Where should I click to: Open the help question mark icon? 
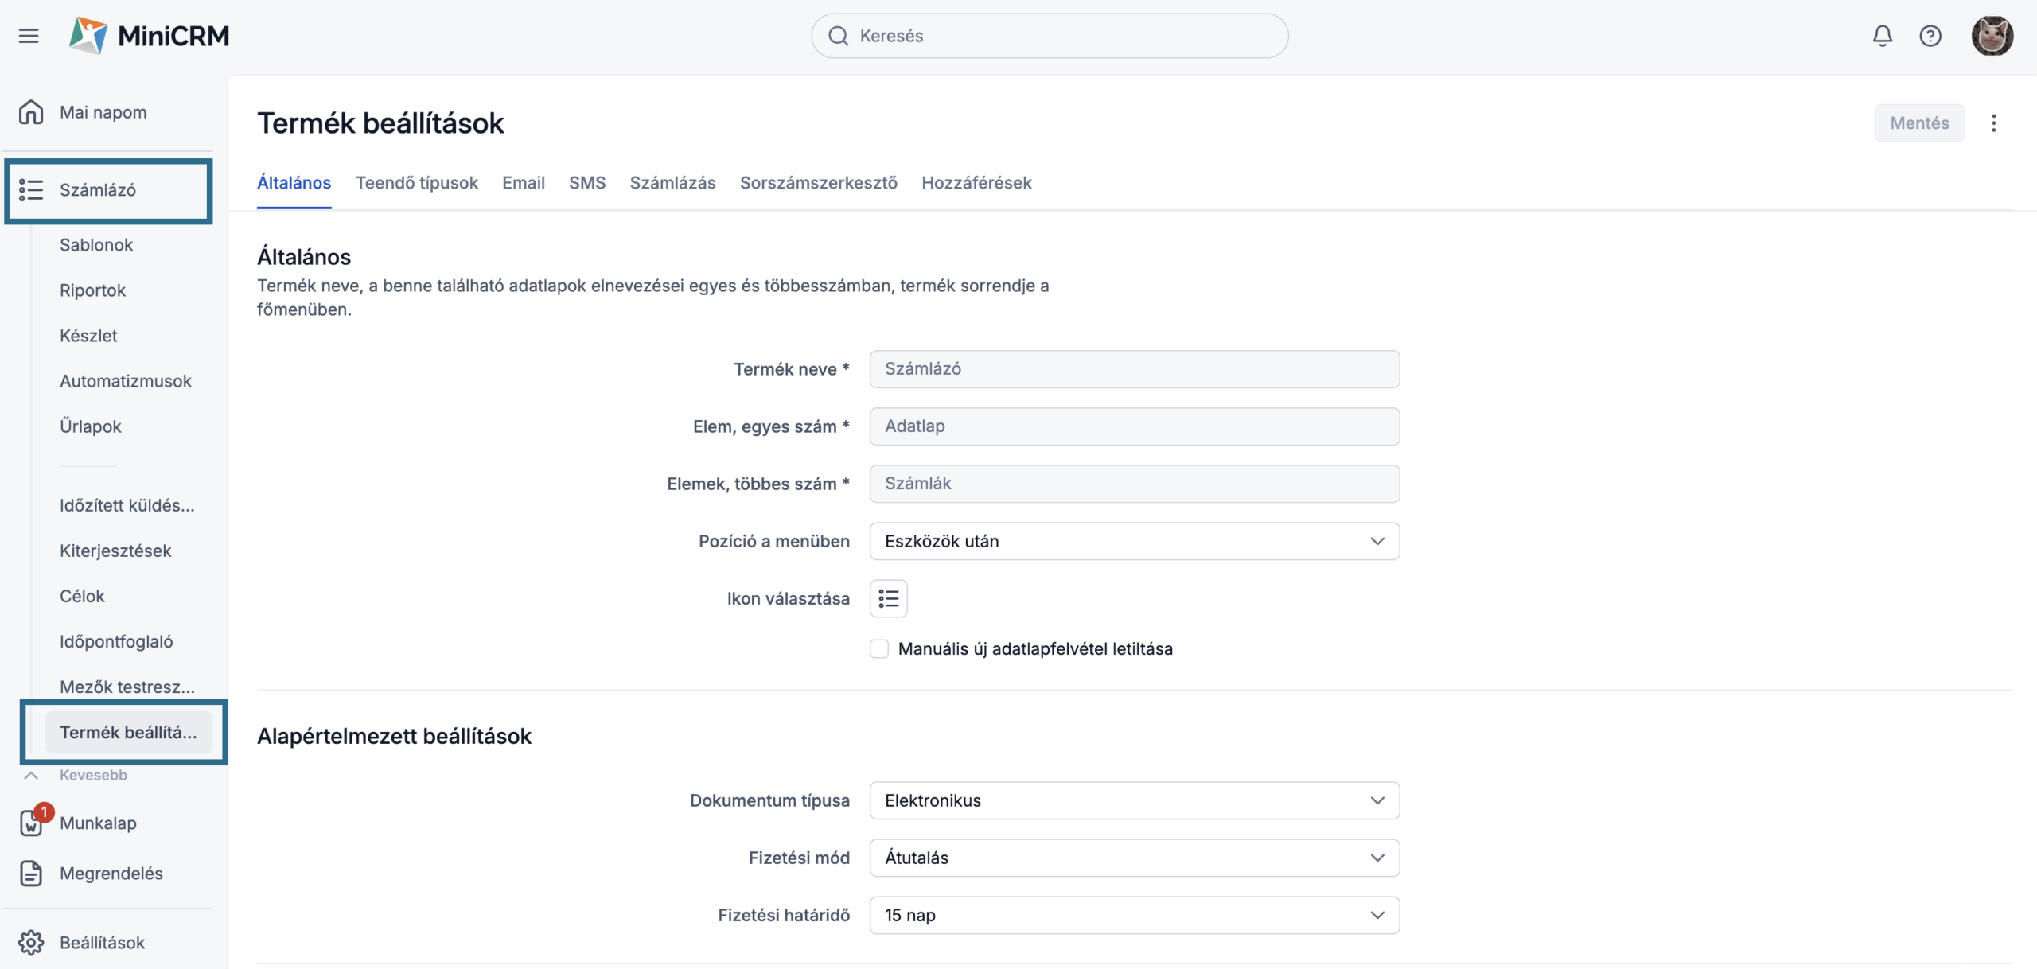(x=1930, y=36)
